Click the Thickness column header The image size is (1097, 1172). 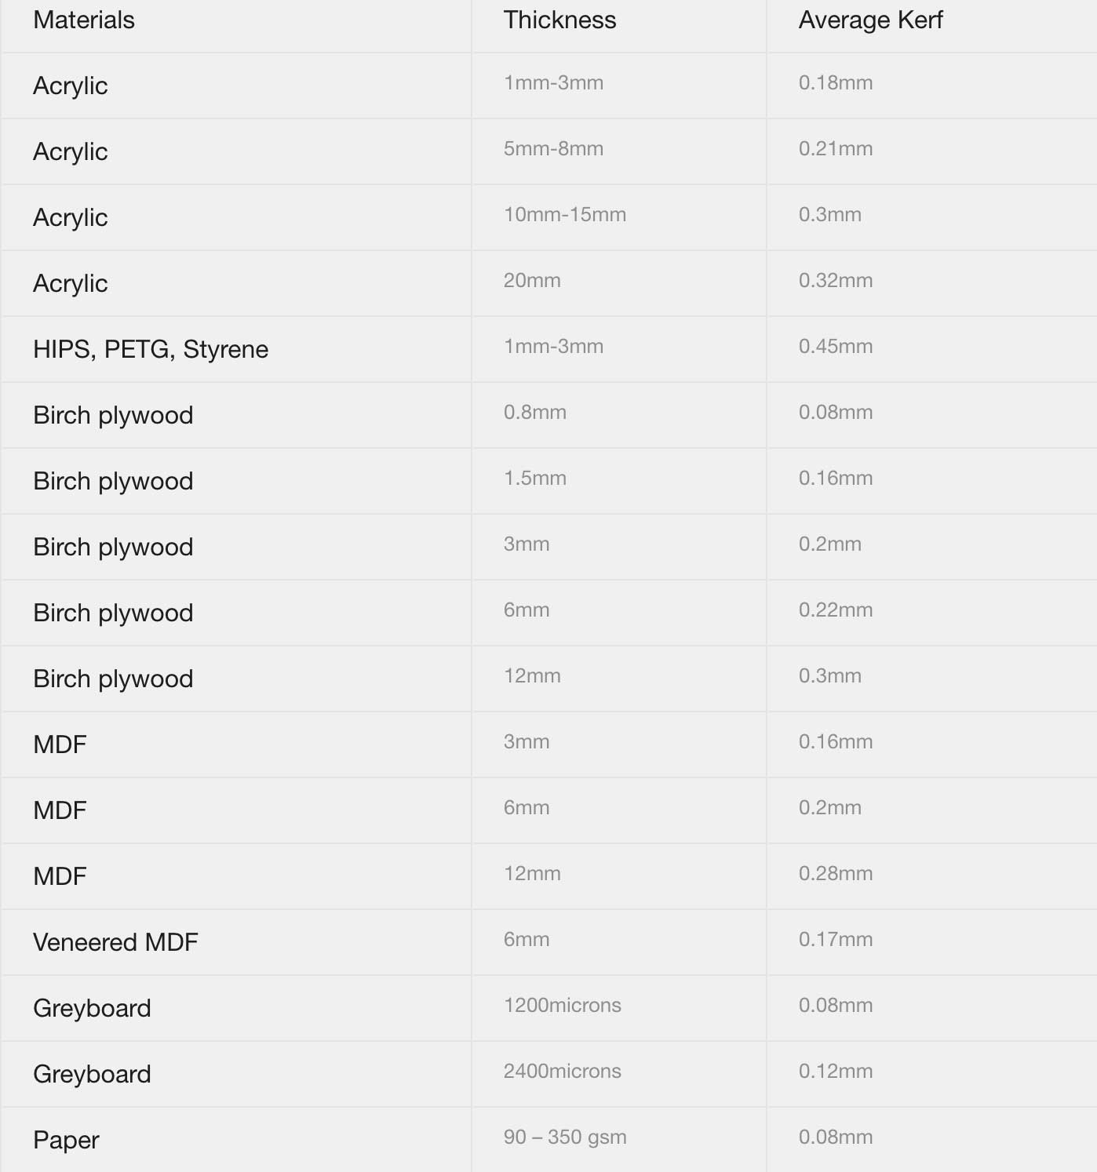559,20
